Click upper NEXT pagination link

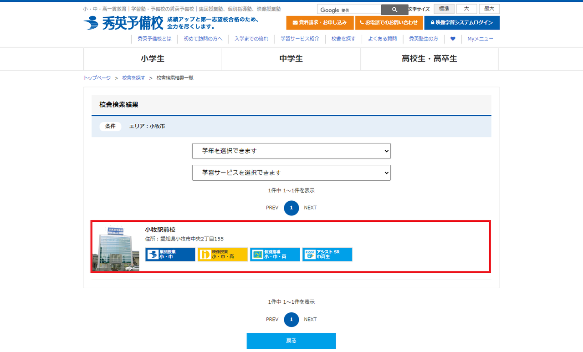click(310, 208)
